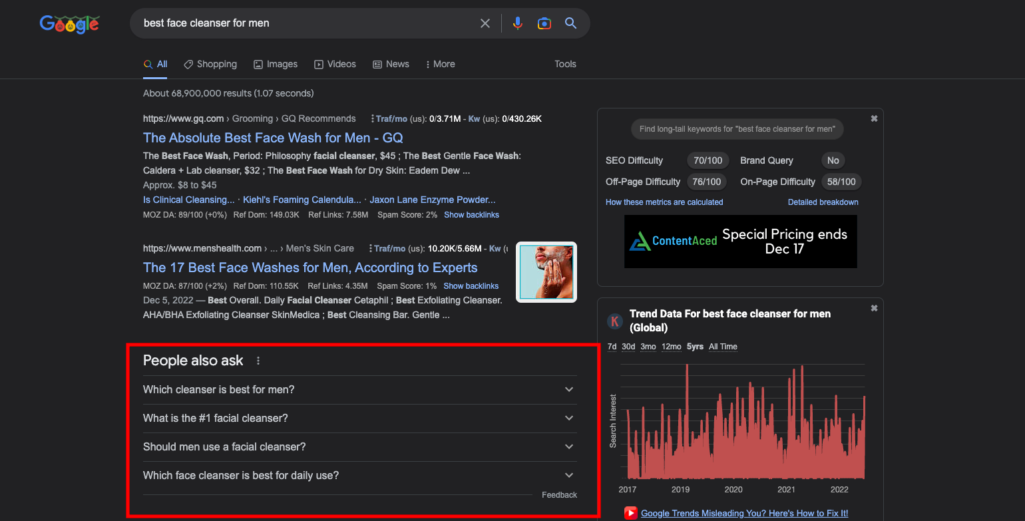
Task: Select the 7d trend range
Action: click(x=612, y=347)
